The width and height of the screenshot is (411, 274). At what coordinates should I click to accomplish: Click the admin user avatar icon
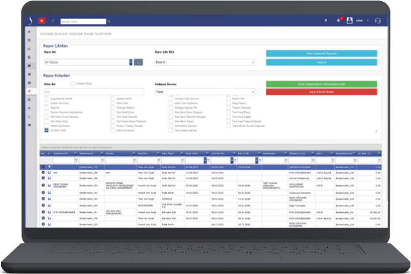pyautogui.click(x=350, y=20)
